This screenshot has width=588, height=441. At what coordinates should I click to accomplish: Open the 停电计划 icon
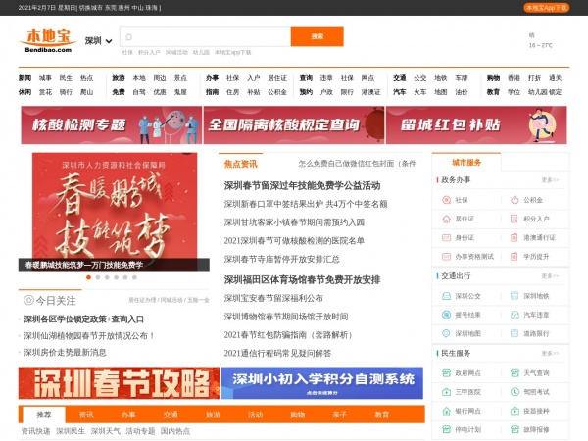(446, 429)
